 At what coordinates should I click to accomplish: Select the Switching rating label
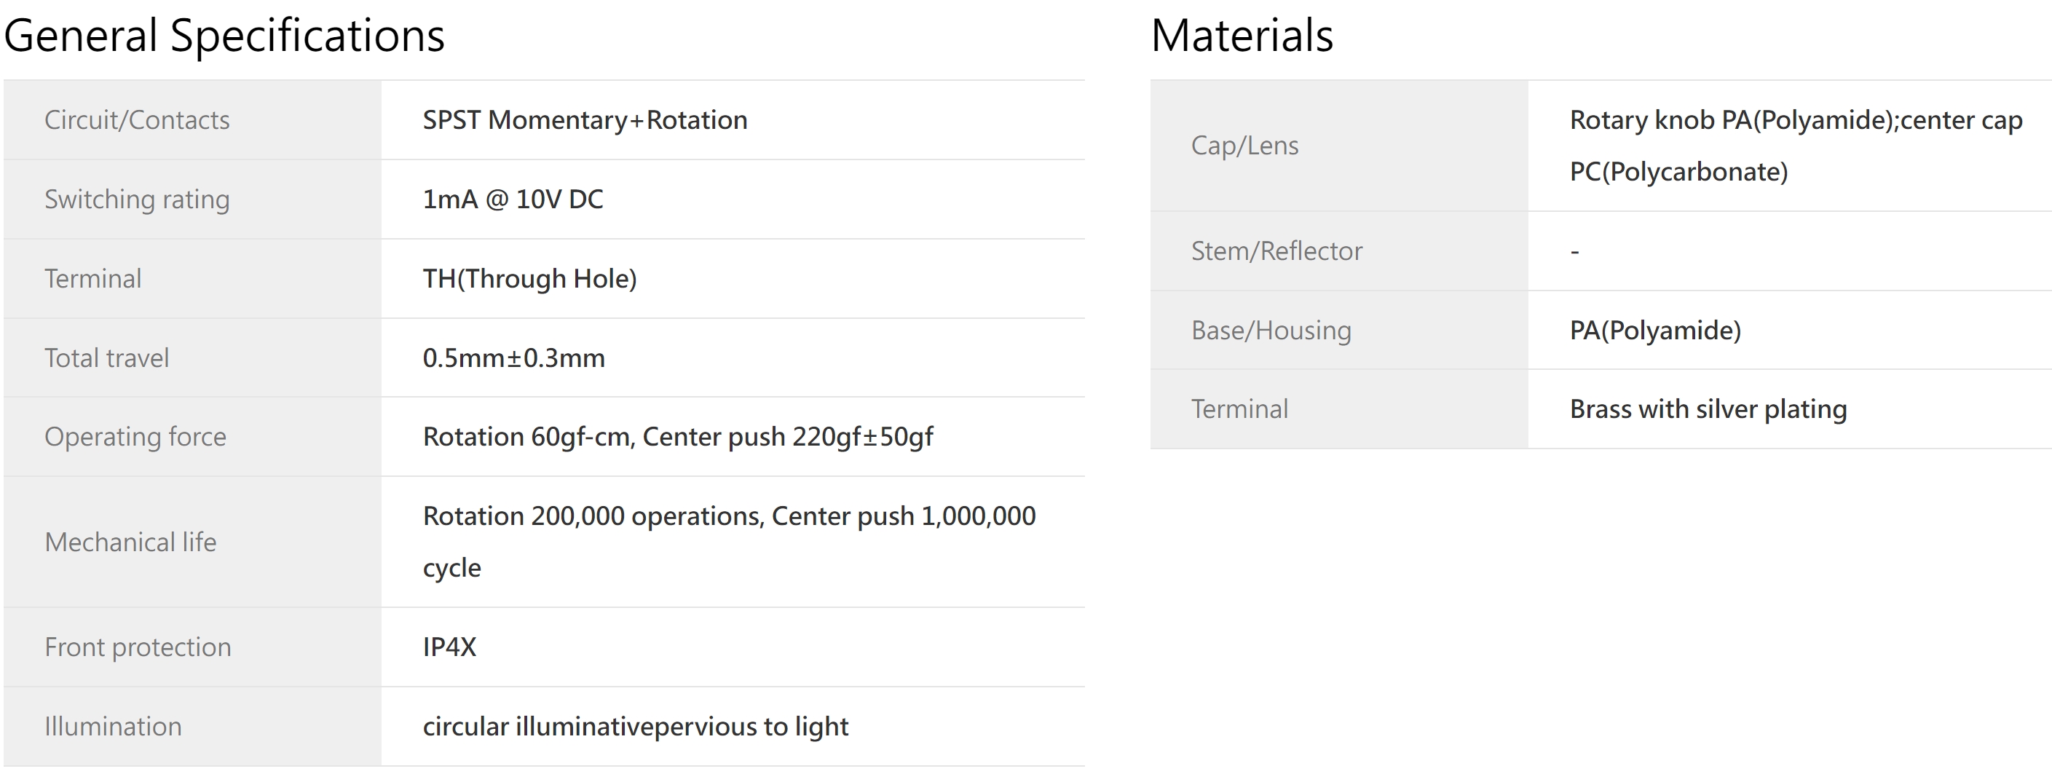pyautogui.click(x=137, y=199)
